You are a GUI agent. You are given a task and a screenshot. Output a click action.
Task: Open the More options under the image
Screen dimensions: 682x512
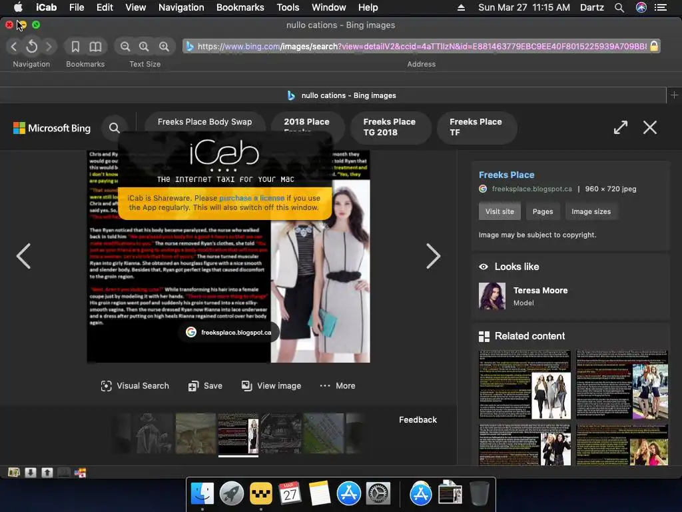pos(338,386)
